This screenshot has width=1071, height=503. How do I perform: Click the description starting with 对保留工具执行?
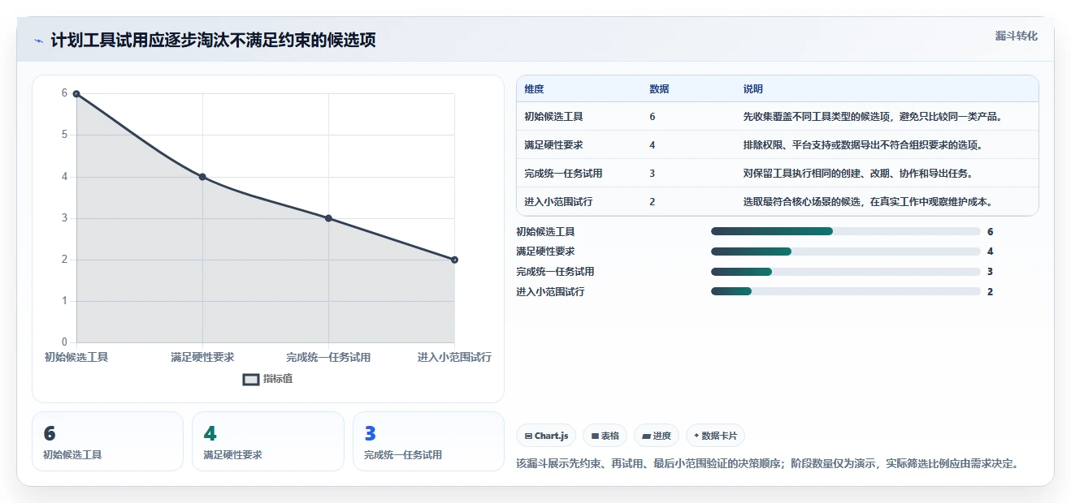[x=858, y=174]
